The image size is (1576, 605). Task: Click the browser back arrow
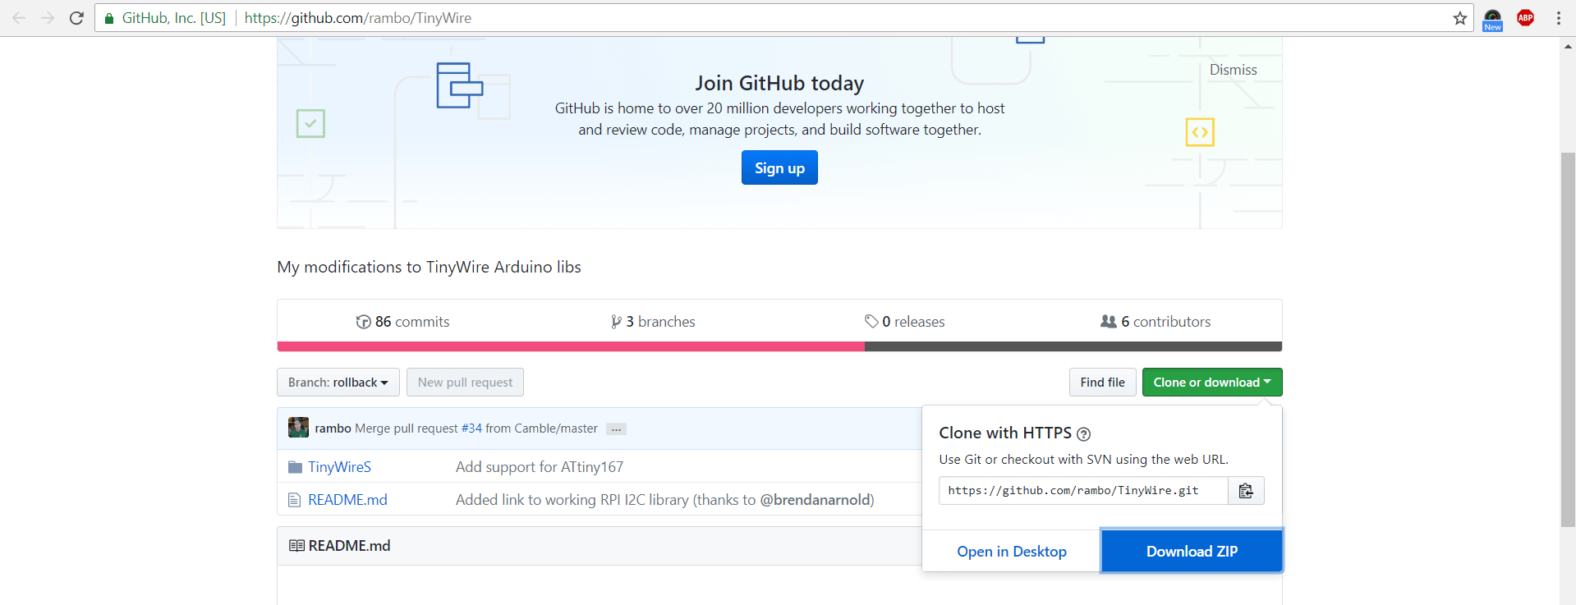point(19,18)
